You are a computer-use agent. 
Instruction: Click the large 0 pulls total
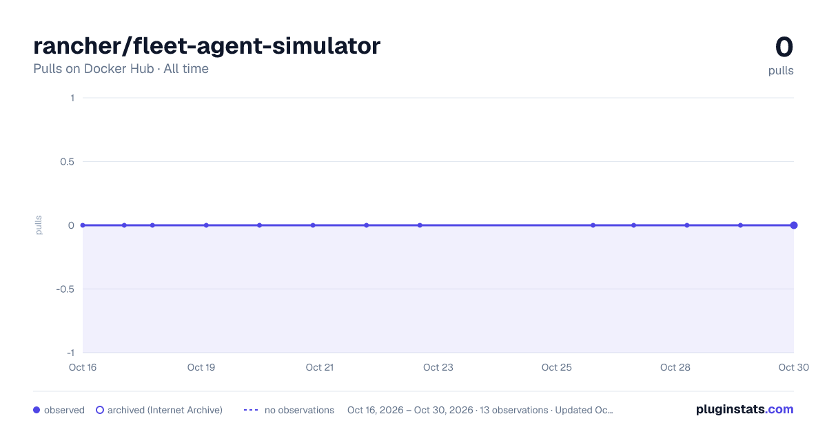point(784,47)
